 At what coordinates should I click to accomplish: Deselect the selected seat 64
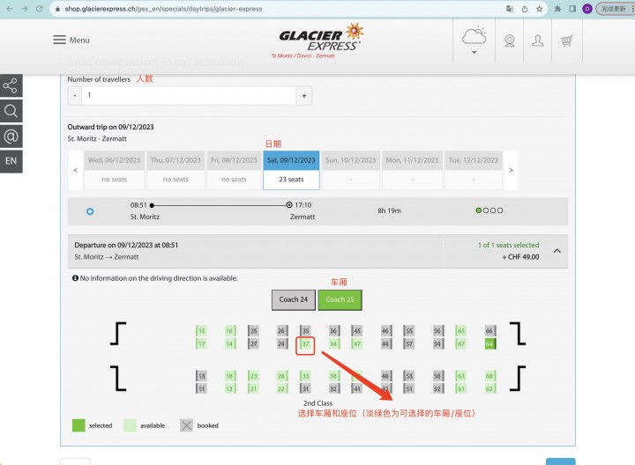(x=490, y=344)
